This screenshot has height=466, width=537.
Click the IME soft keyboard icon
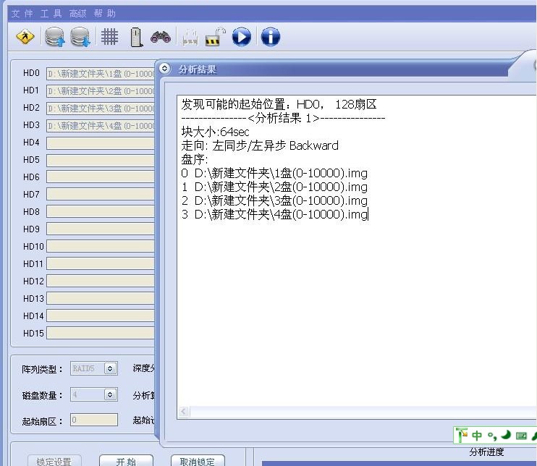pos(521,436)
